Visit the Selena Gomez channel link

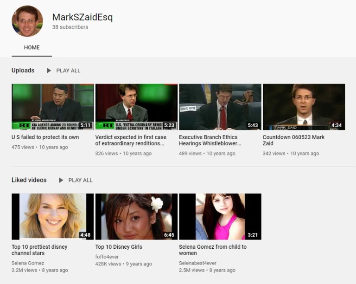[x=28, y=263]
